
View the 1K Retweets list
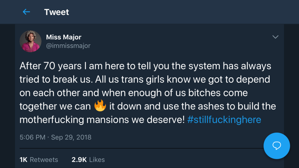coord(39,160)
